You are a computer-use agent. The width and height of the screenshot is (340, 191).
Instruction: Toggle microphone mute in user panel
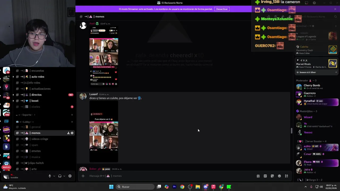tap(50, 176)
